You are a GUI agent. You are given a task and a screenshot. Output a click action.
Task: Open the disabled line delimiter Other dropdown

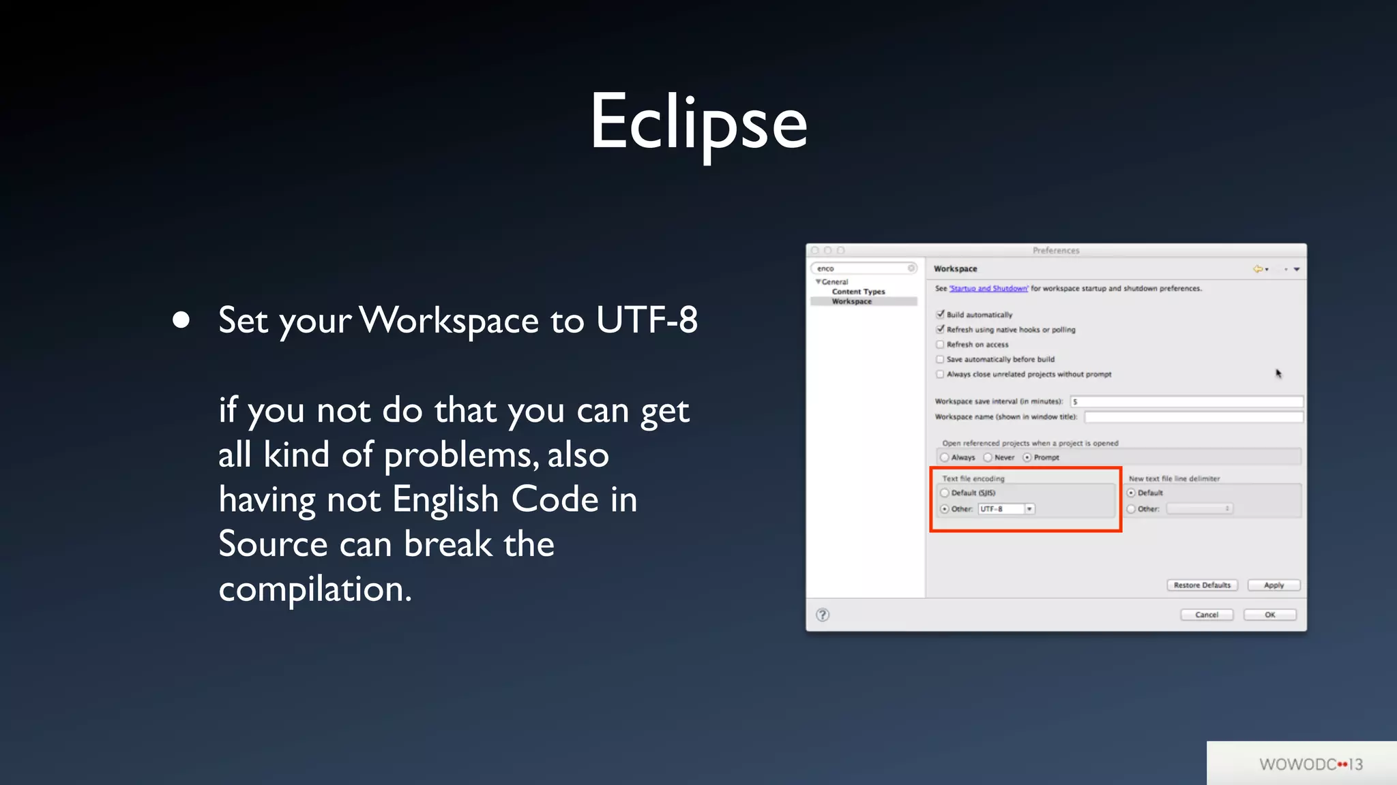(1200, 508)
